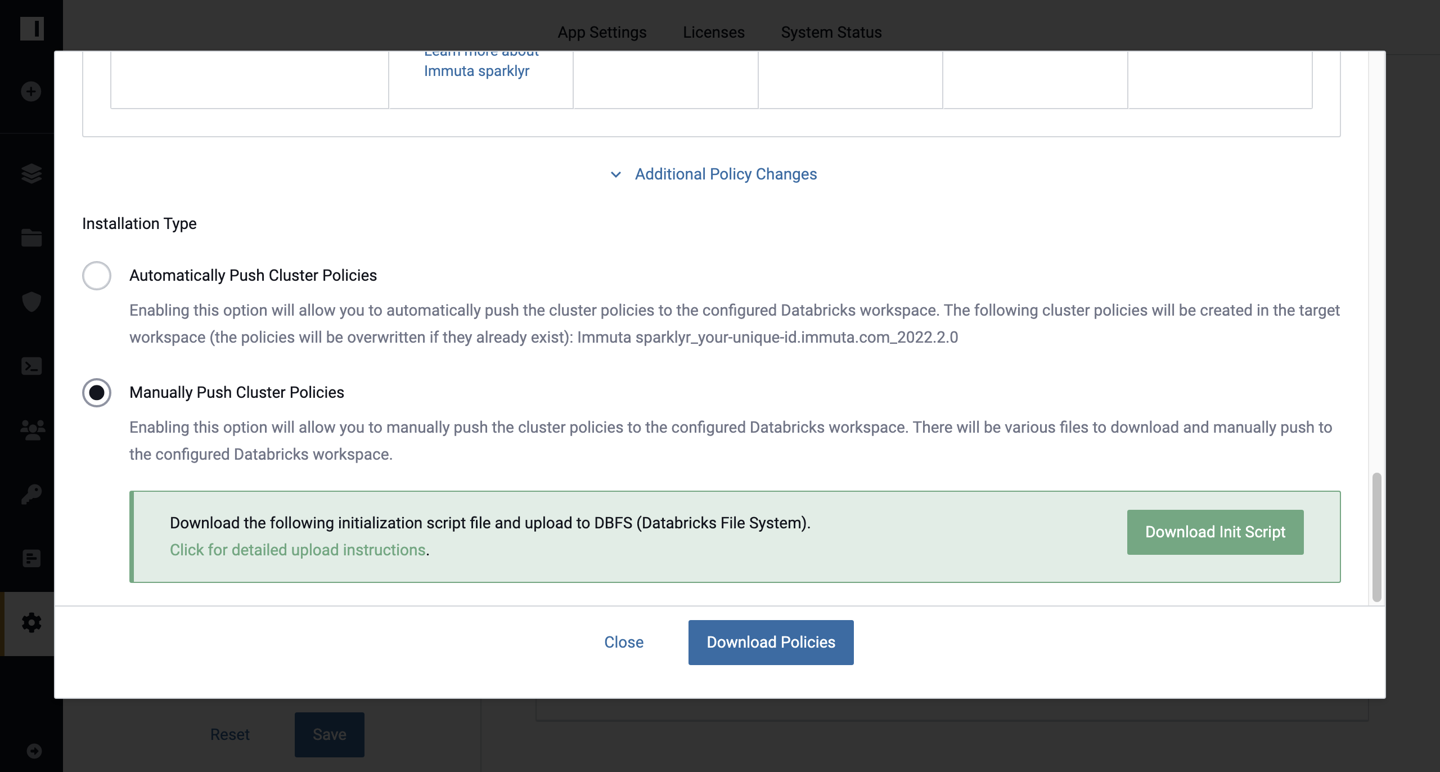The height and width of the screenshot is (772, 1440).
Task: Click the Licenses tab
Action: [x=713, y=30]
